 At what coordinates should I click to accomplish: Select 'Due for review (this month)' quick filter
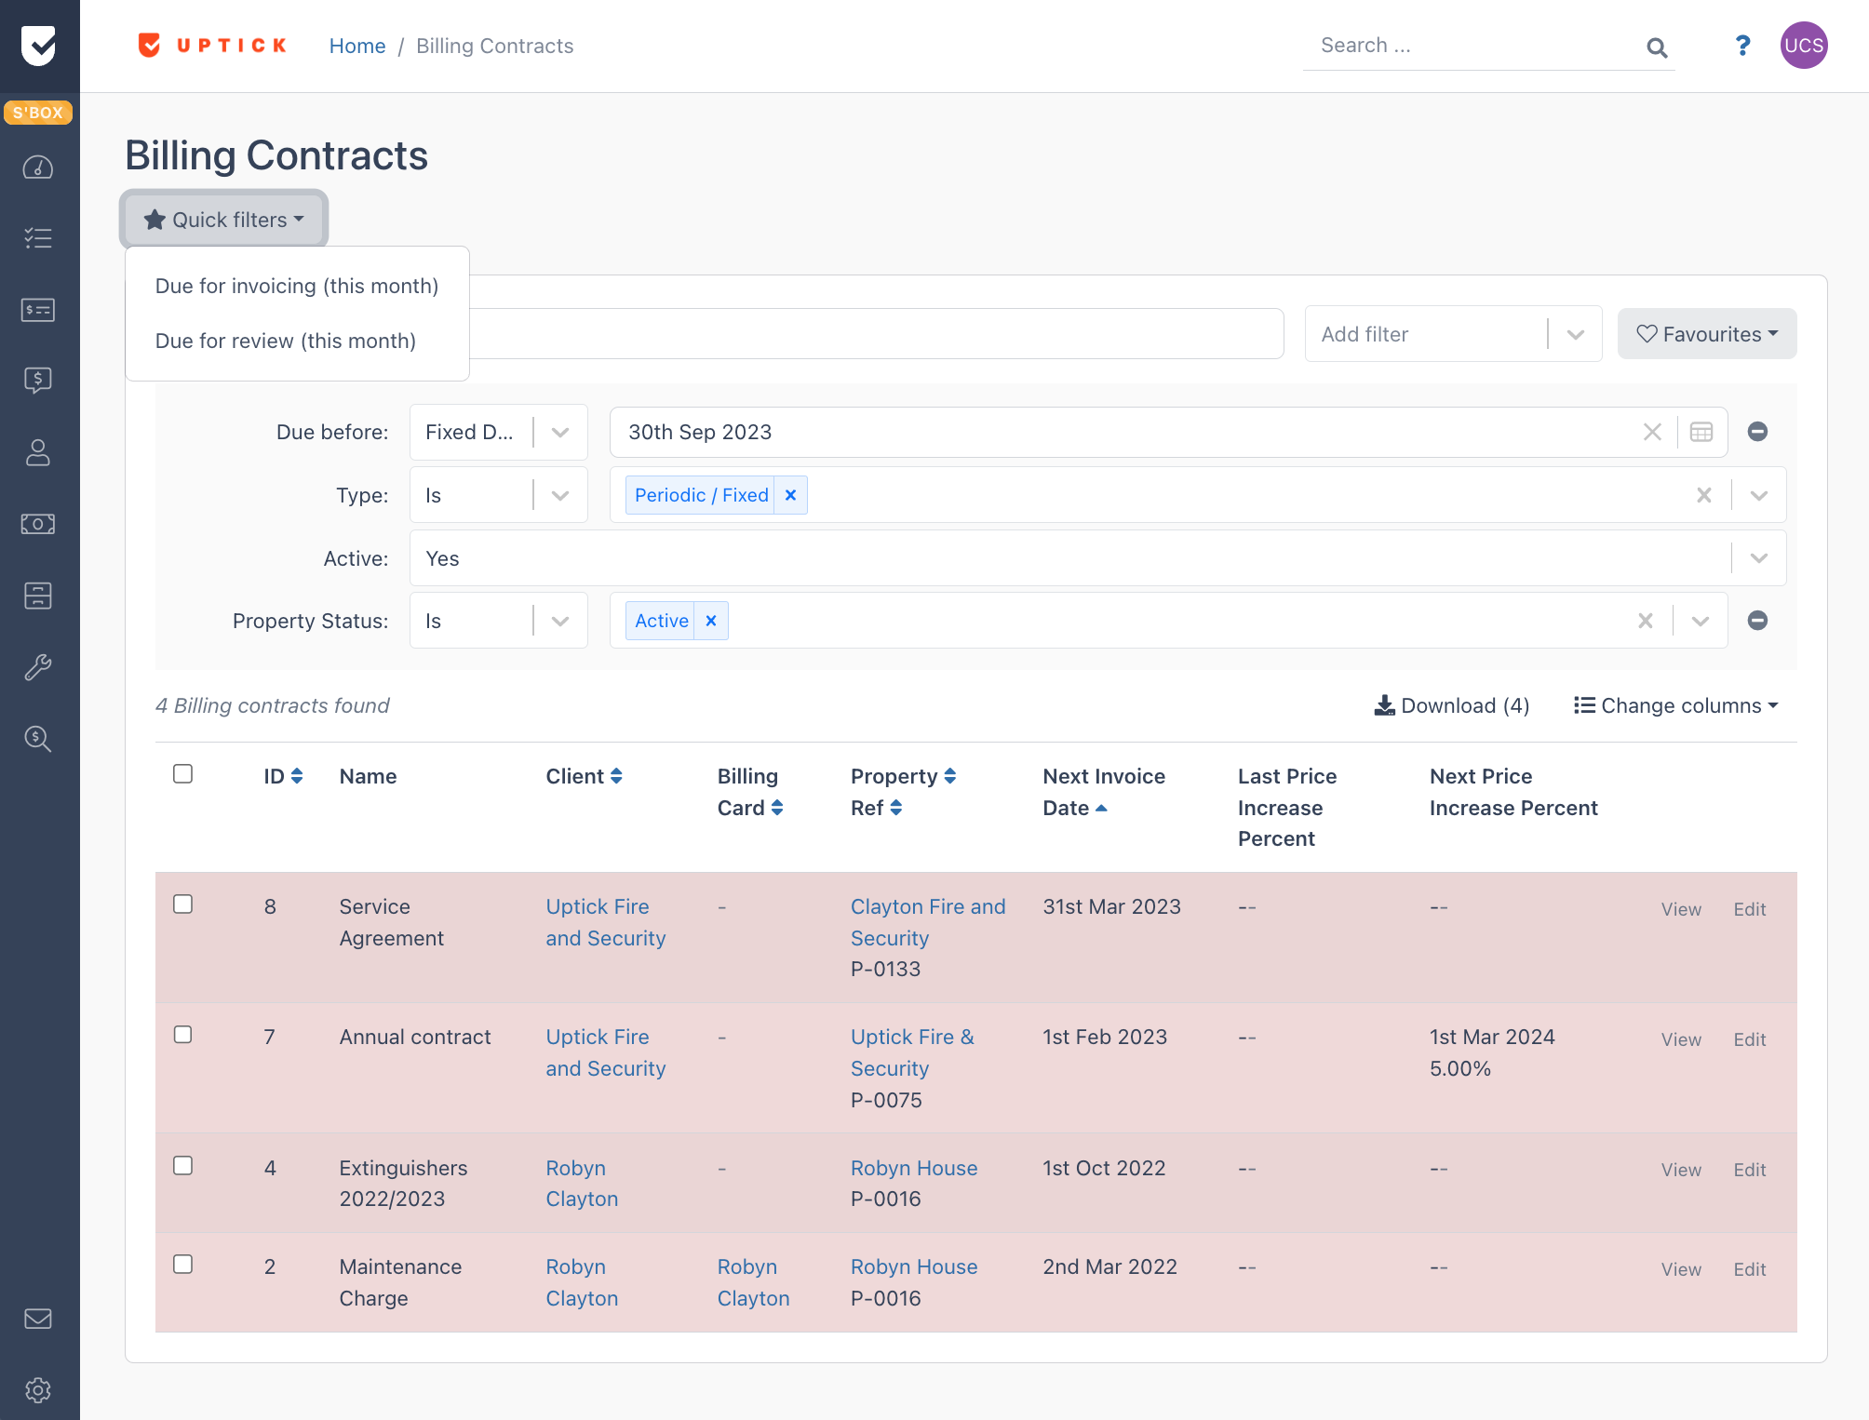click(x=286, y=341)
